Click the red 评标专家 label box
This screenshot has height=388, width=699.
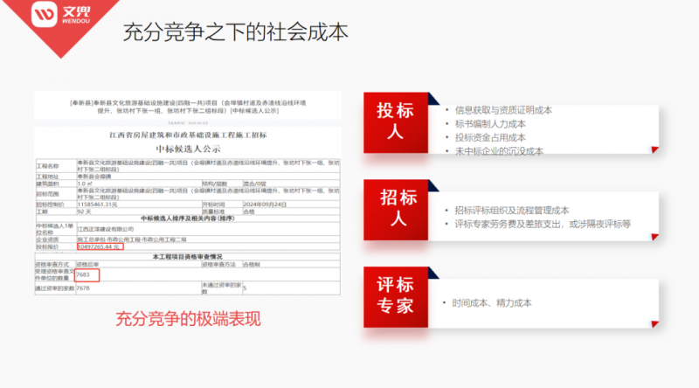[x=396, y=297]
